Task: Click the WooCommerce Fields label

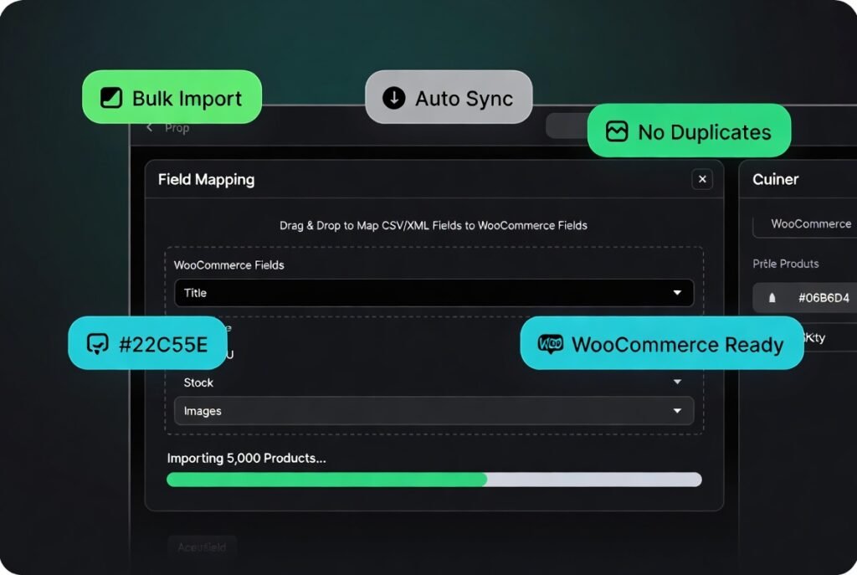Action: click(x=229, y=265)
